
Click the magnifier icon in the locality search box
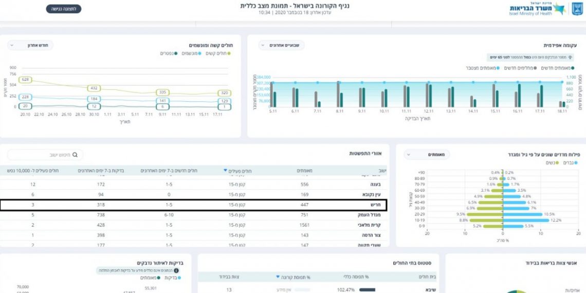click(x=75, y=154)
